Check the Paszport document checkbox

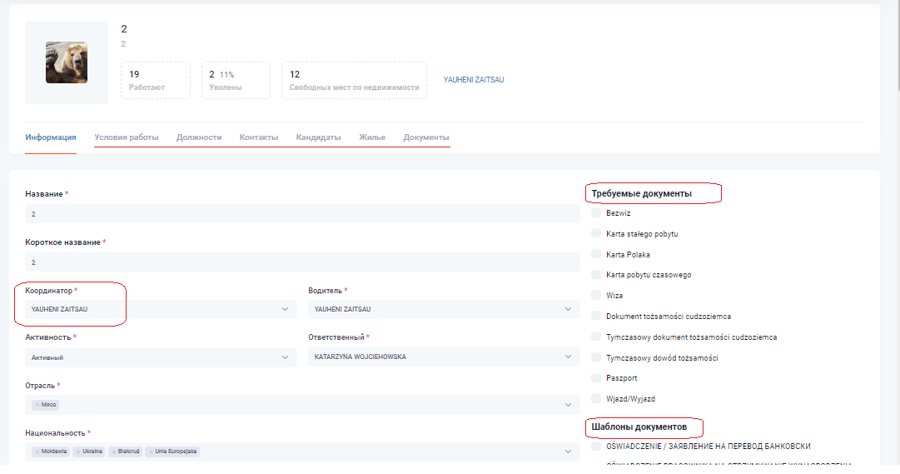(596, 378)
